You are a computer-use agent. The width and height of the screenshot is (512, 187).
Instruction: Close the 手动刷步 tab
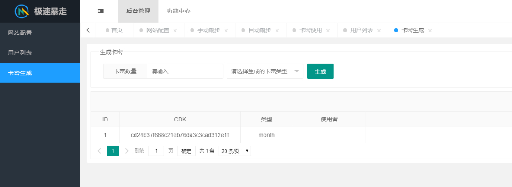point(226,31)
